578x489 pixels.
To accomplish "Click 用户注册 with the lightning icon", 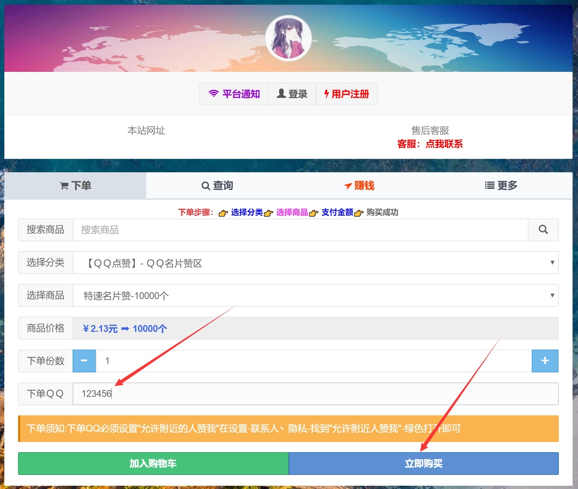I will 346,94.
